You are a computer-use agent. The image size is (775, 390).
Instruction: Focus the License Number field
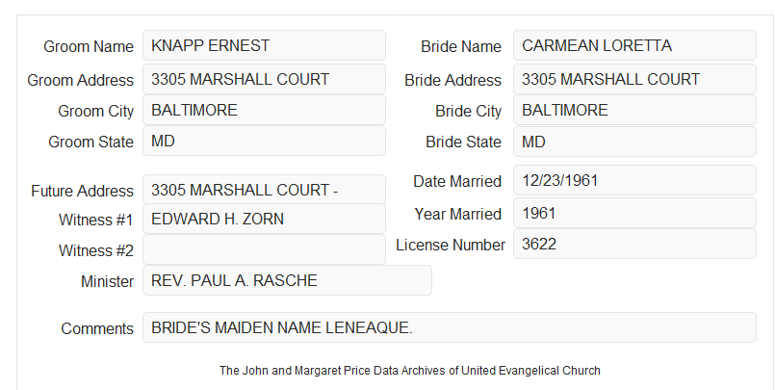[x=634, y=244]
